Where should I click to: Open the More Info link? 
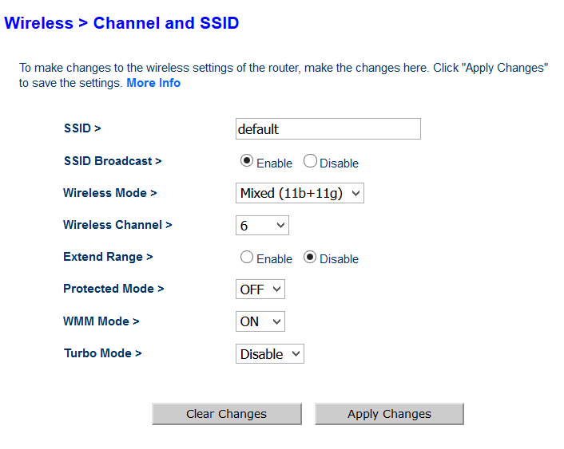click(153, 83)
